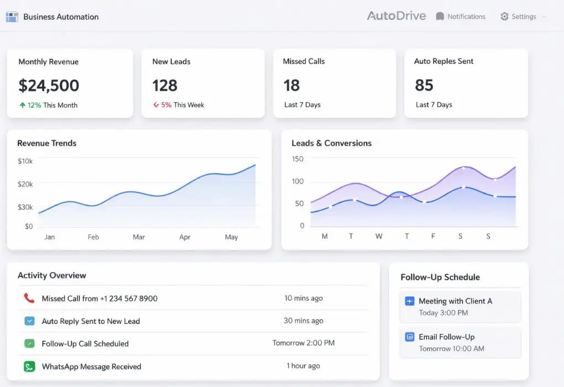Open the Auto Replies Sent stat card

point(466,83)
